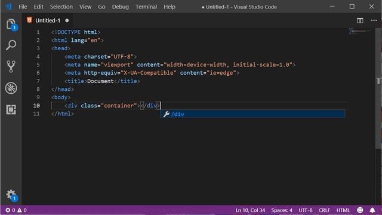Minimize the Visual Studio Code window
Screen dimensions: 382x215
[x=332, y=7]
